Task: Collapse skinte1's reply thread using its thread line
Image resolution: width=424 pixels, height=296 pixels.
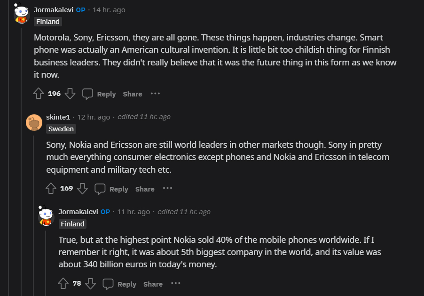Action: pos(34,212)
